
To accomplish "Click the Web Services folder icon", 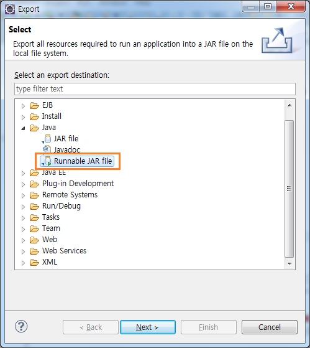I will coord(34,251).
